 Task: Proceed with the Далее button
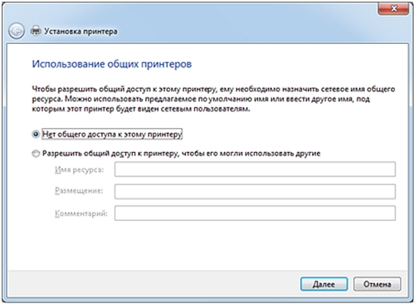click(324, 284)
